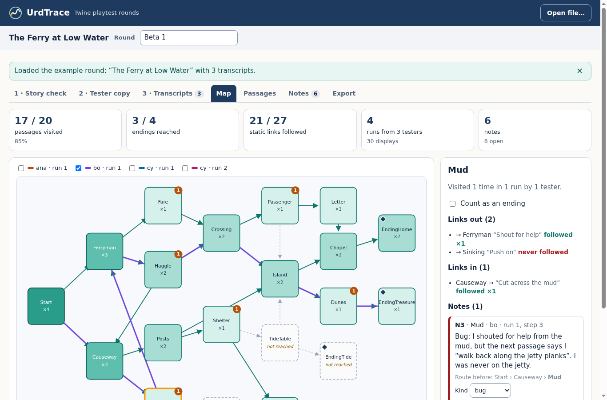Screen dimensions: 607x400
Task: Click the passages visited 17 / 20 card
Action: [65, 130]
